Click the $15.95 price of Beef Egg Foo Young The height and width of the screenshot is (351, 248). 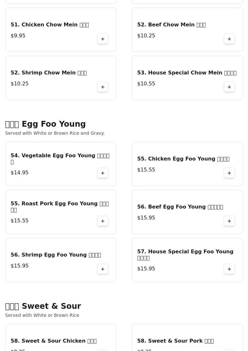tap(146, 218)
